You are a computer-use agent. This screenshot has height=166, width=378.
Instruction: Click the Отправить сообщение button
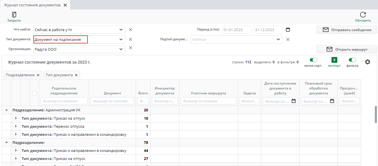tap(347, 30)
